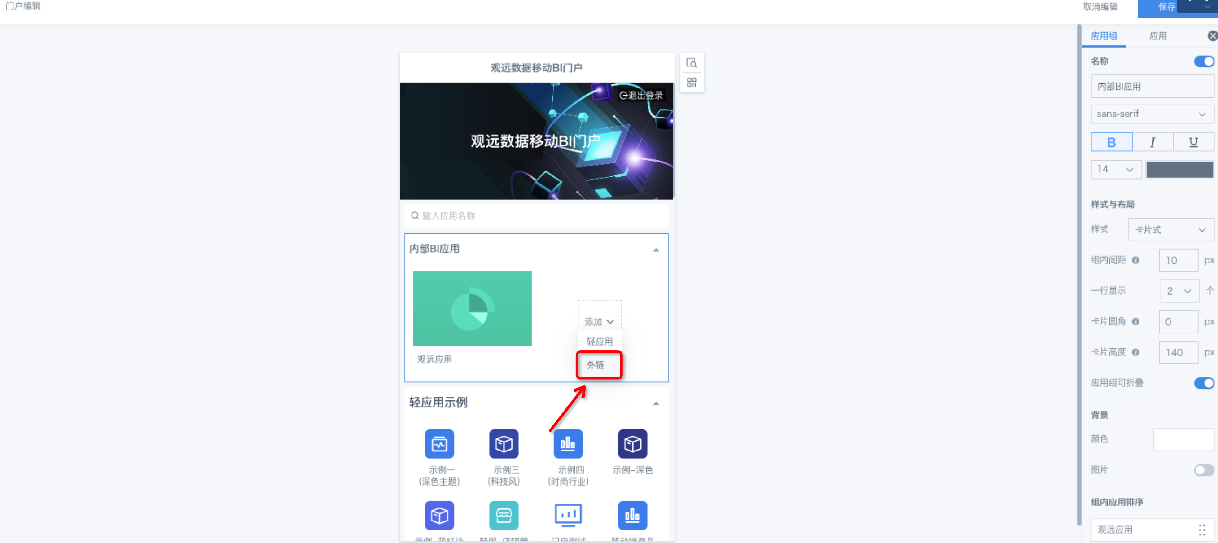
Task: Click the info icon next to 卡片高度
Action: click(x=1135, y=352)
